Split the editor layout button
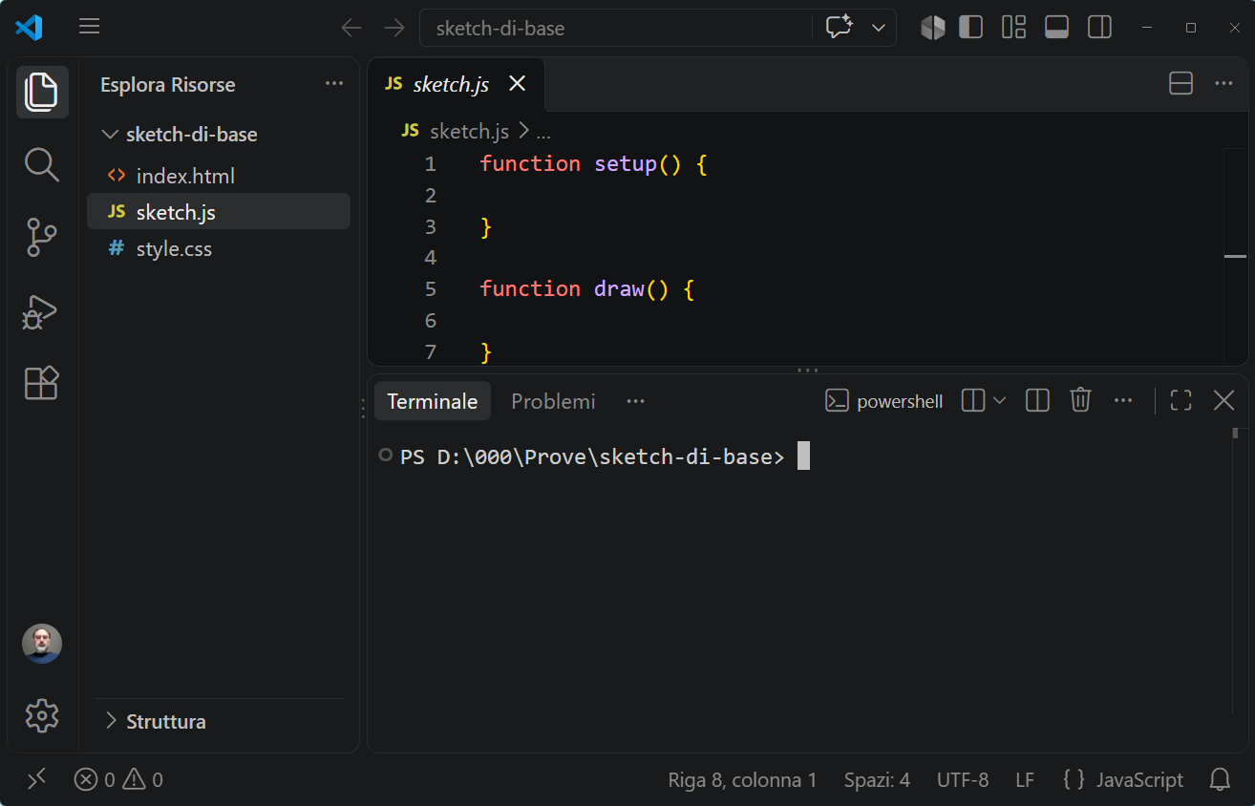1255x806 pixels. coord(1181,84)
